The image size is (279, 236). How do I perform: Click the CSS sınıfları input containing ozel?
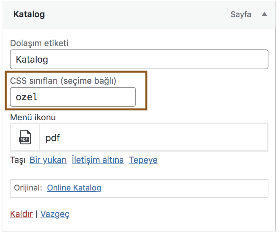73,97
